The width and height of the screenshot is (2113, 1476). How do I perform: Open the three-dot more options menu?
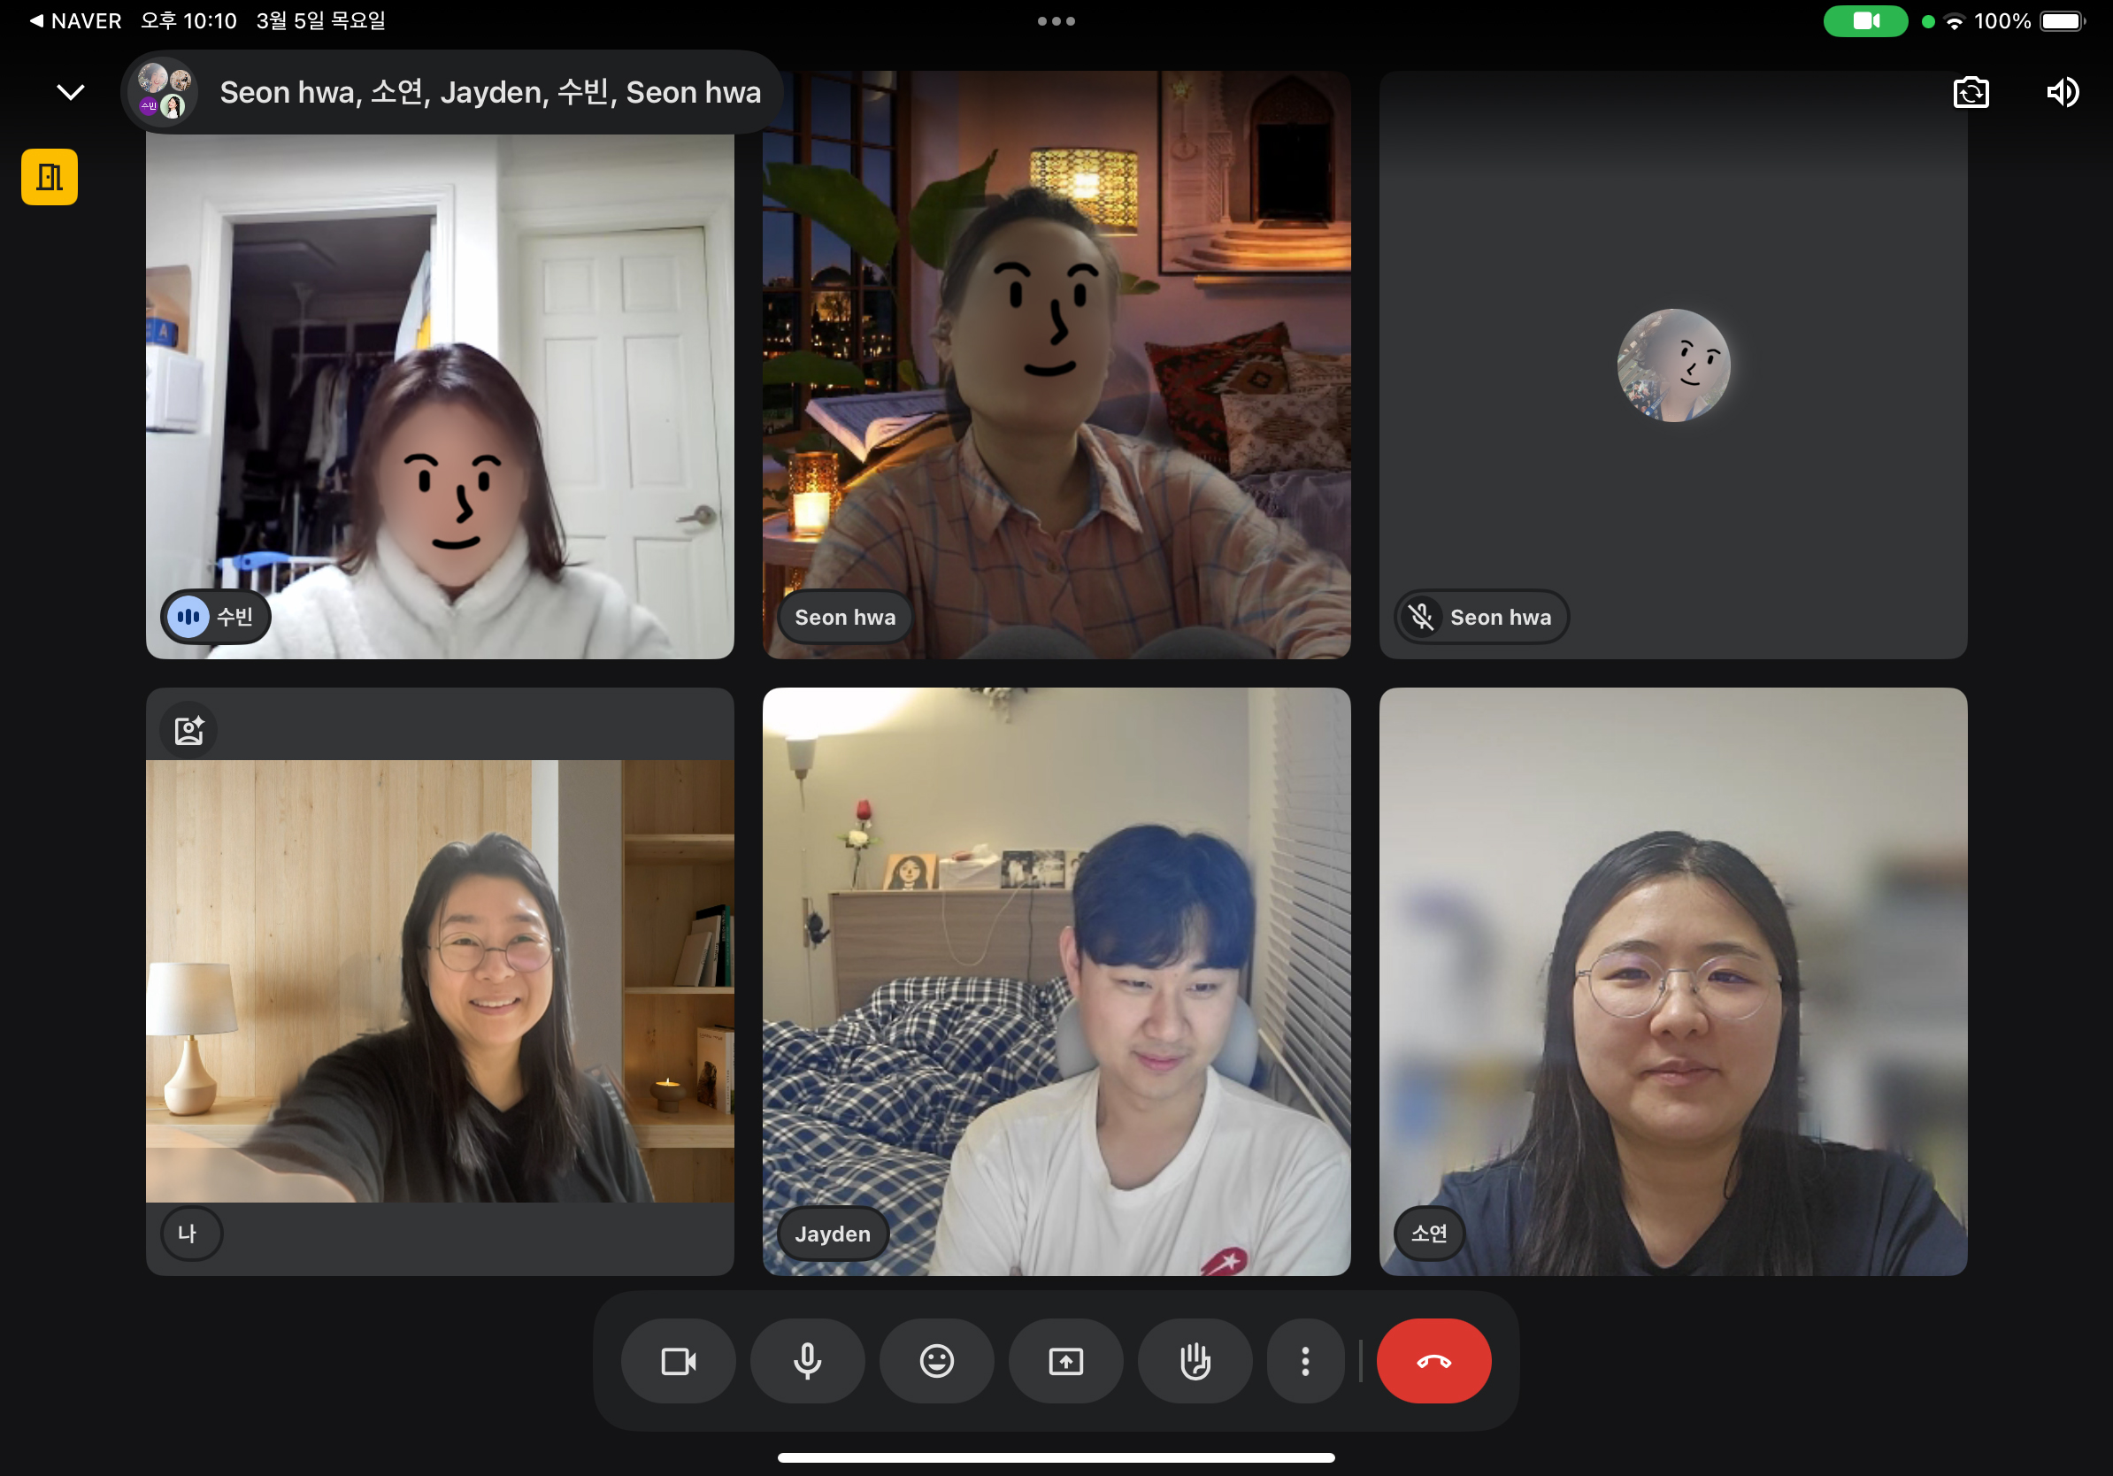(x=1305, y=1360)
